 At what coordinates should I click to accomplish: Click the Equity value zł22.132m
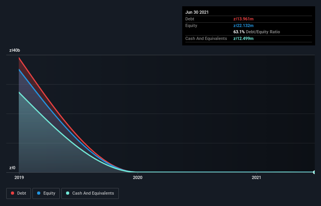click(244, 25)
